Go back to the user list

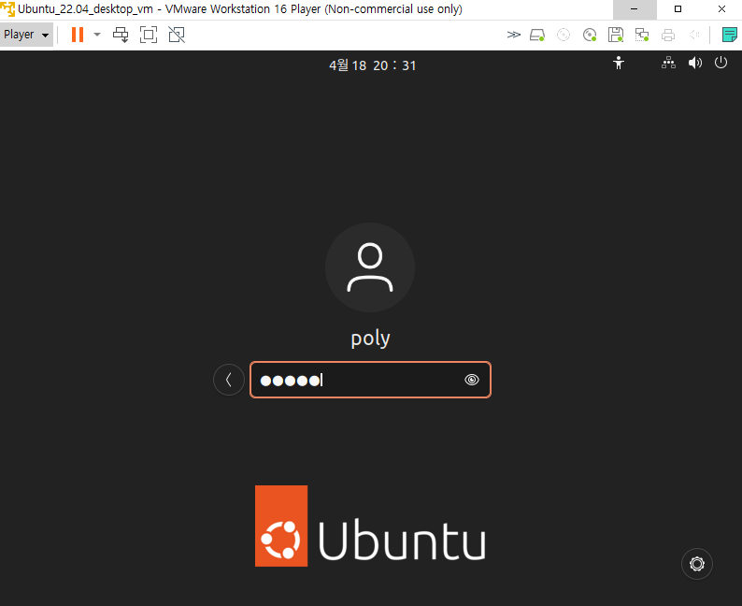click(x=229, y=380)
